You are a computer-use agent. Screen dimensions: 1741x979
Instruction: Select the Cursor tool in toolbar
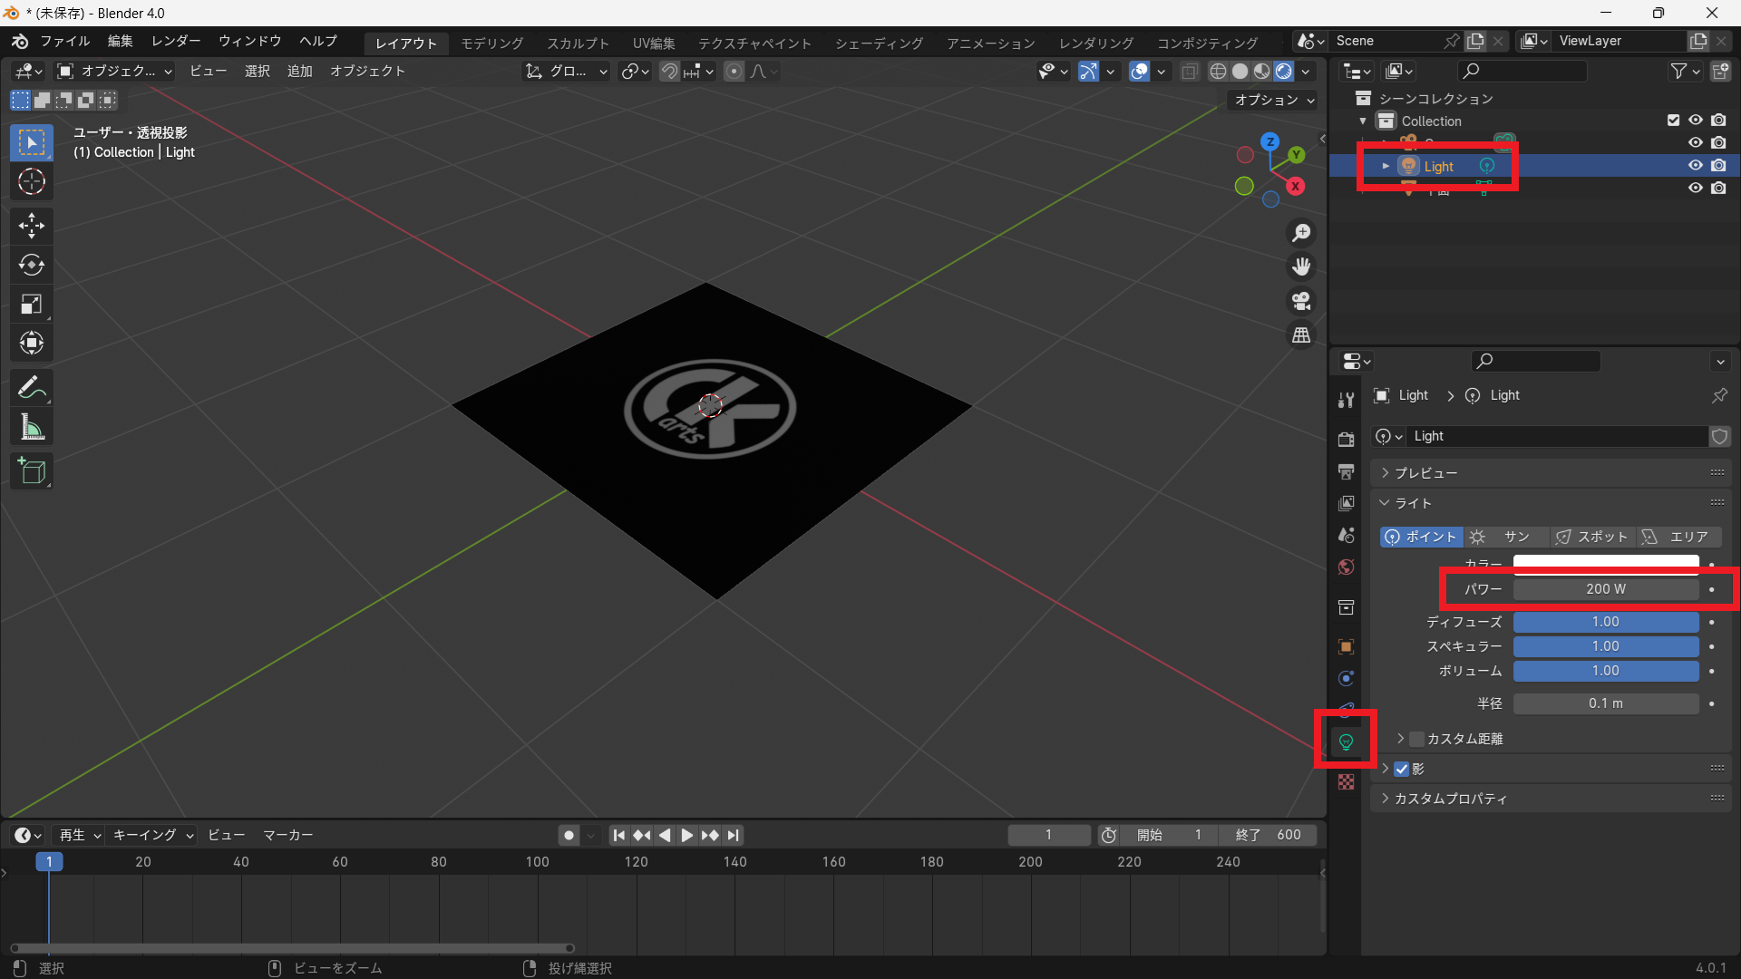click(x=32, y=182)
